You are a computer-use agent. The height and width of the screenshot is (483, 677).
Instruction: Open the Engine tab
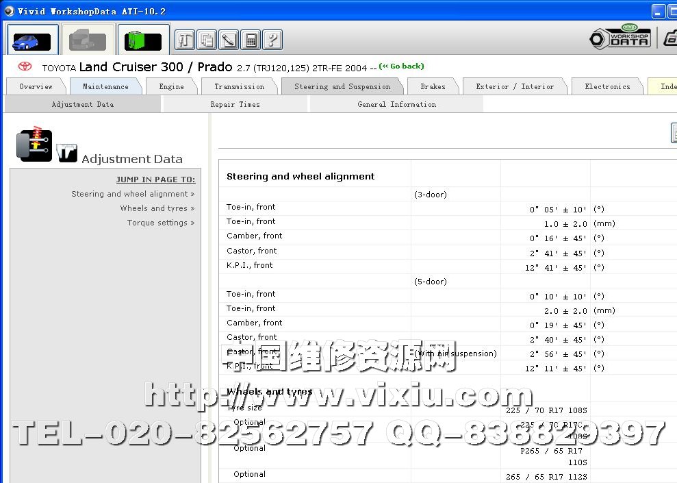pos(171,87)
